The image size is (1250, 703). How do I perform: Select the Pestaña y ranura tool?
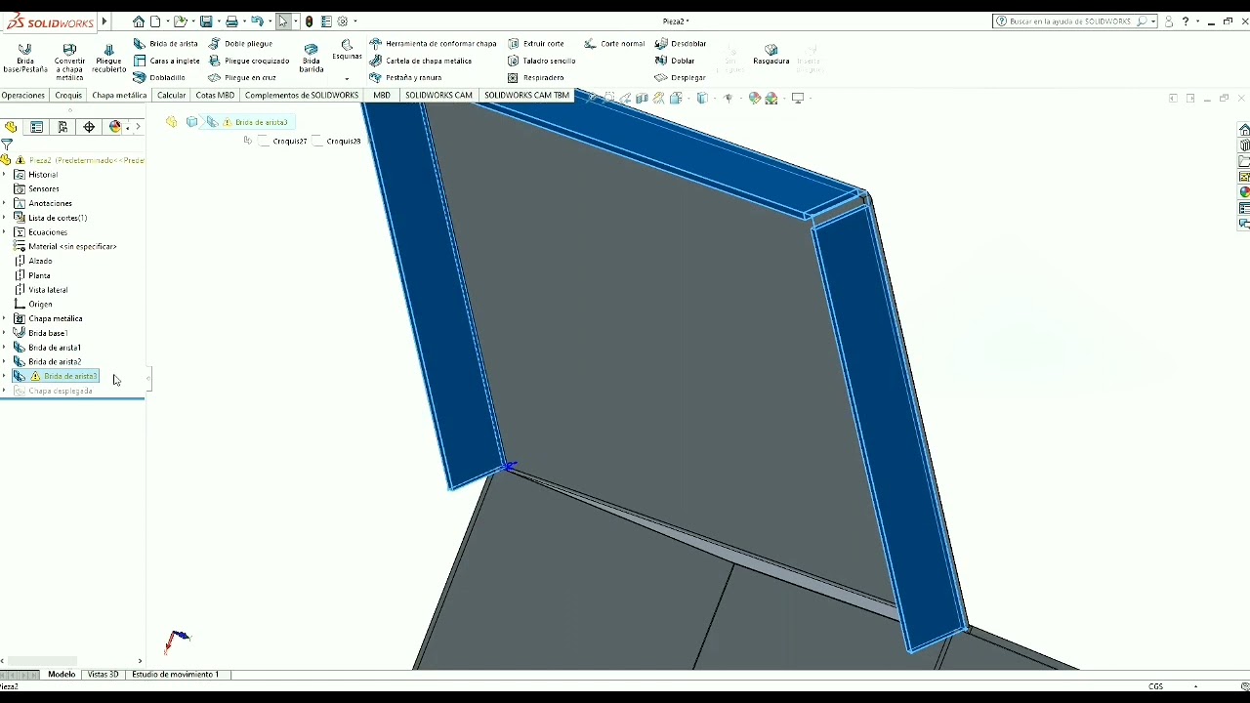tap(405, 78)
